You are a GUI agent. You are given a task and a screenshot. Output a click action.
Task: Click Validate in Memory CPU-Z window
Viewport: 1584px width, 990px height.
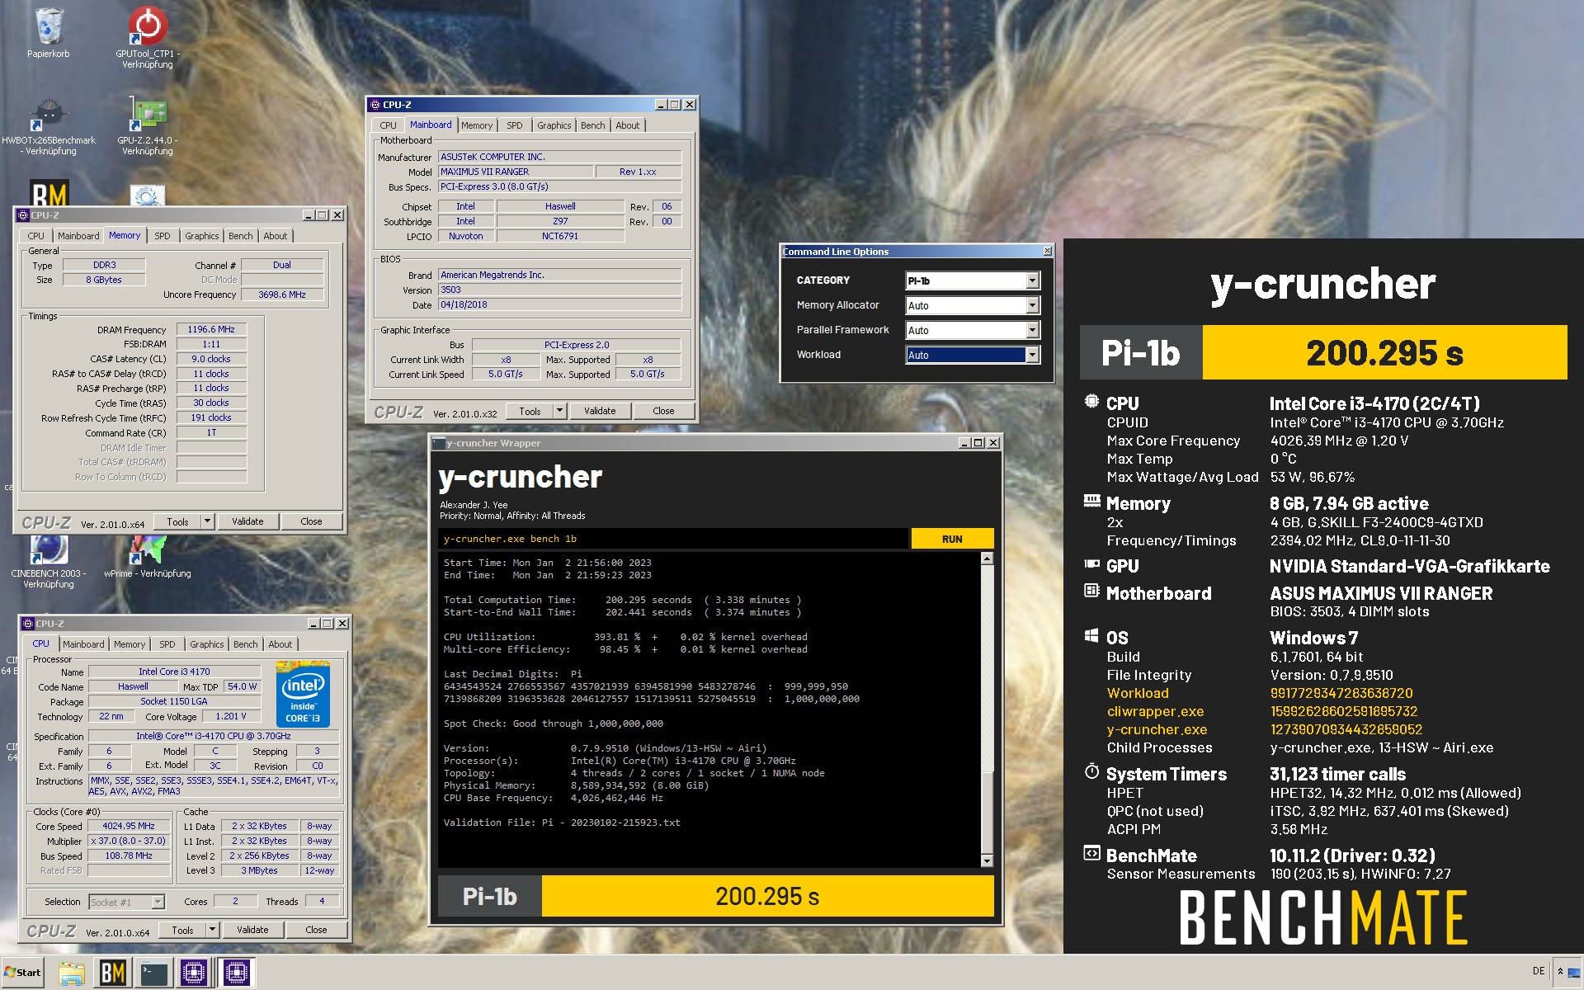click(x=247, y=521)
